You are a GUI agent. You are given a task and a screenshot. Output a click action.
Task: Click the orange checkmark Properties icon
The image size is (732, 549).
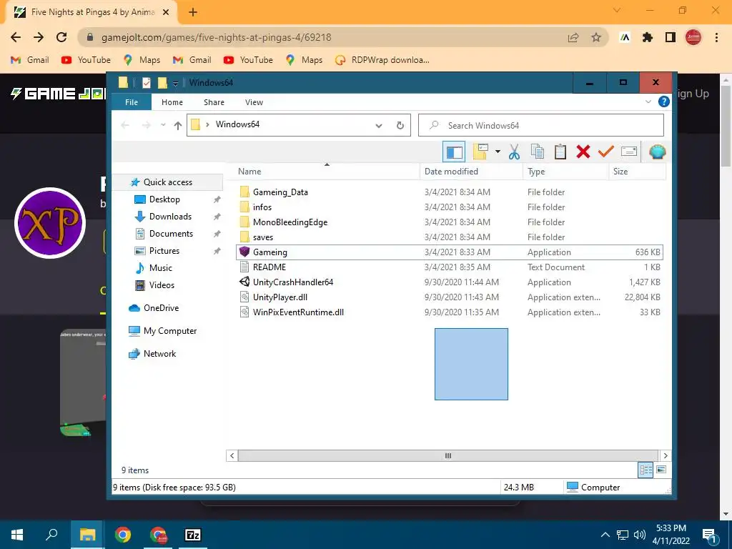click(x=606, y=152)
